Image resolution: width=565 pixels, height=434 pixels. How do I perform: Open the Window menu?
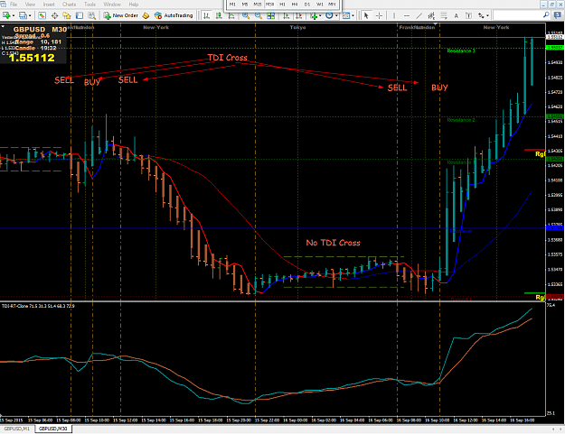[112, 5]
